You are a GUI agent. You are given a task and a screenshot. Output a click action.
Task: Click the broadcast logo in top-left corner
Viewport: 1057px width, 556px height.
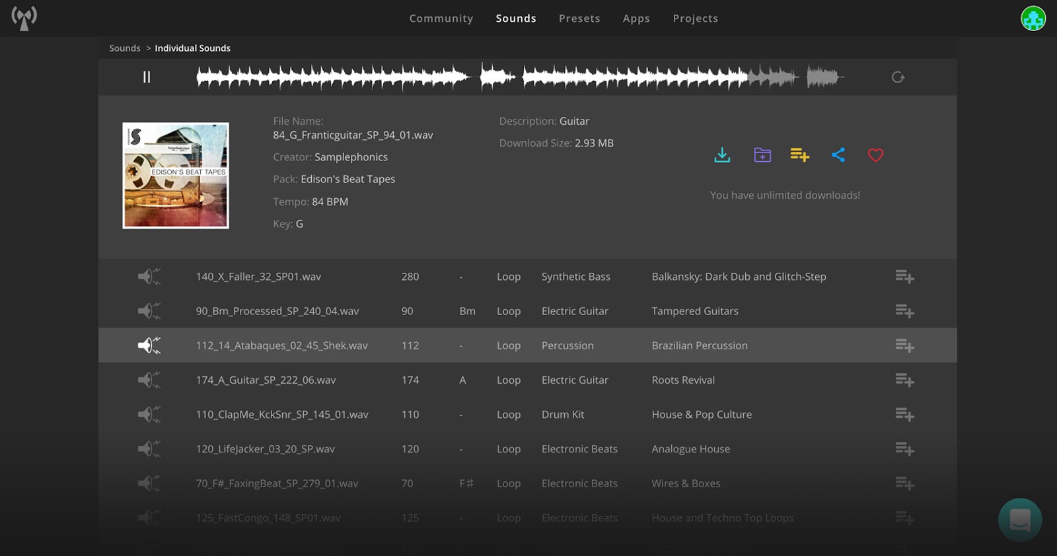click(x=24, y=18)
